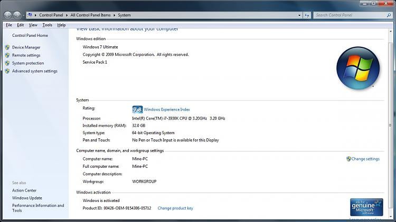Open the Help menu
396x222 pixels.
(x=61, y=25)
